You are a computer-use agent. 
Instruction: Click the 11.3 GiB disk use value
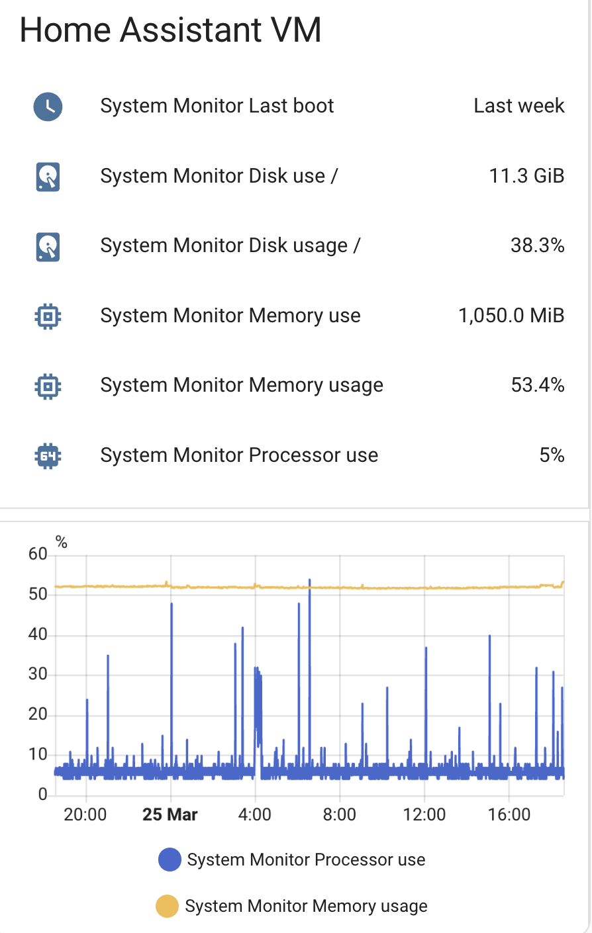526,176
